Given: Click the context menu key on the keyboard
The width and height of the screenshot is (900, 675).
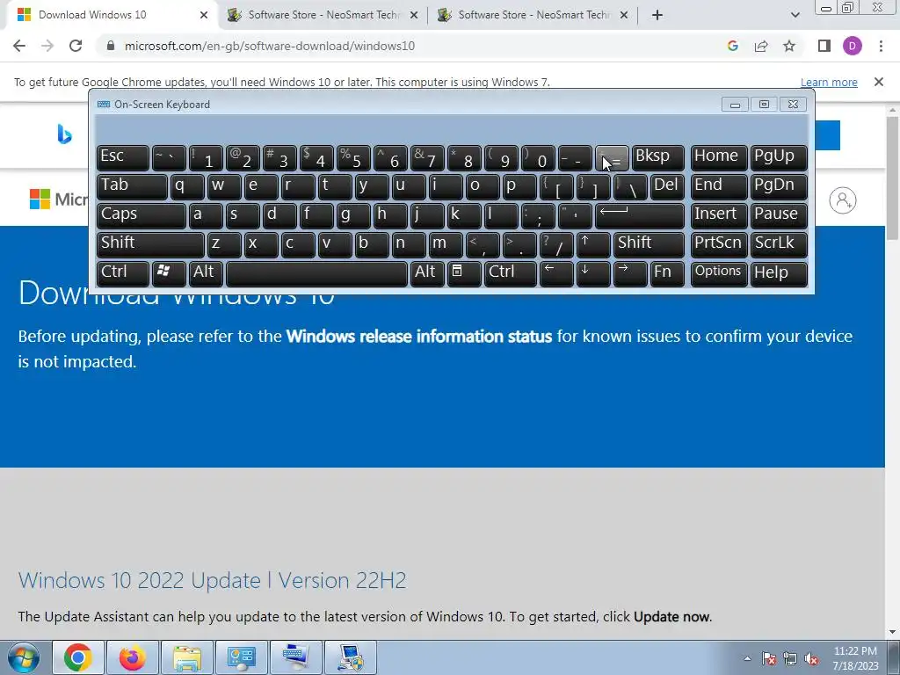Looking at the screenshot, I should click(x=464, y=273).
